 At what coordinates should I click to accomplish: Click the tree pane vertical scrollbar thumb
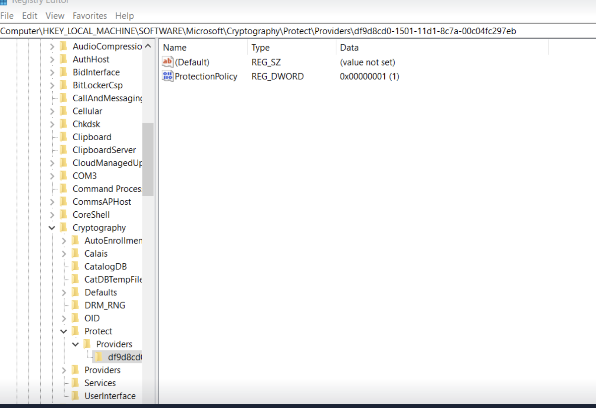pyautogui.click(x=148, y=159)
